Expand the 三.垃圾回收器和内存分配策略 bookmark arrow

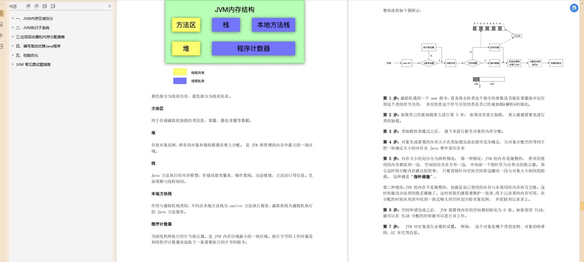click(13, 37)
